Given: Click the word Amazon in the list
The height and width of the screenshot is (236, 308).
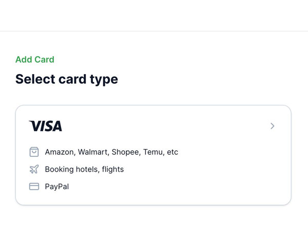Looking at the screenshot, I should (60, 152).
